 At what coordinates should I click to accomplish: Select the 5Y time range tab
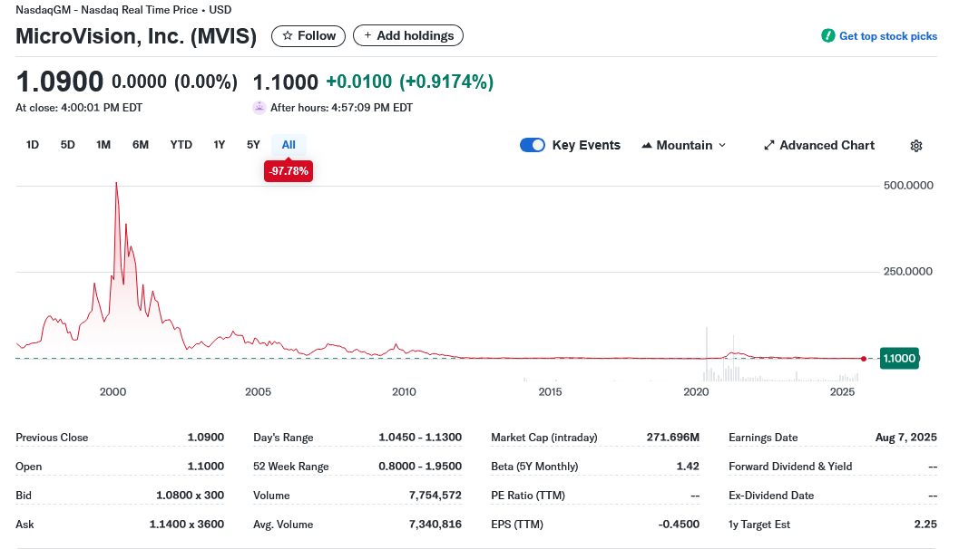(x=253, y=145)
